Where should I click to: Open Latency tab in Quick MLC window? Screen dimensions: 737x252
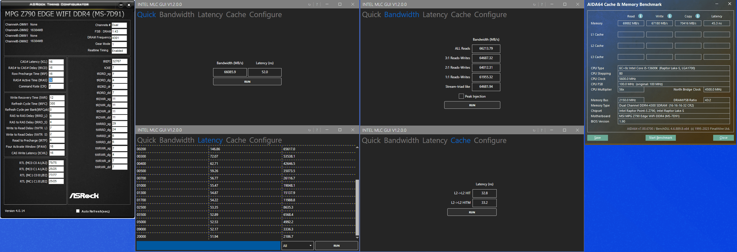click(210, 15)
